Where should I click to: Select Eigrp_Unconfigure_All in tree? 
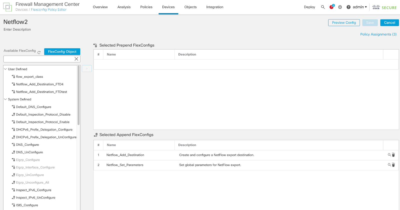click(x=32, y=182)
